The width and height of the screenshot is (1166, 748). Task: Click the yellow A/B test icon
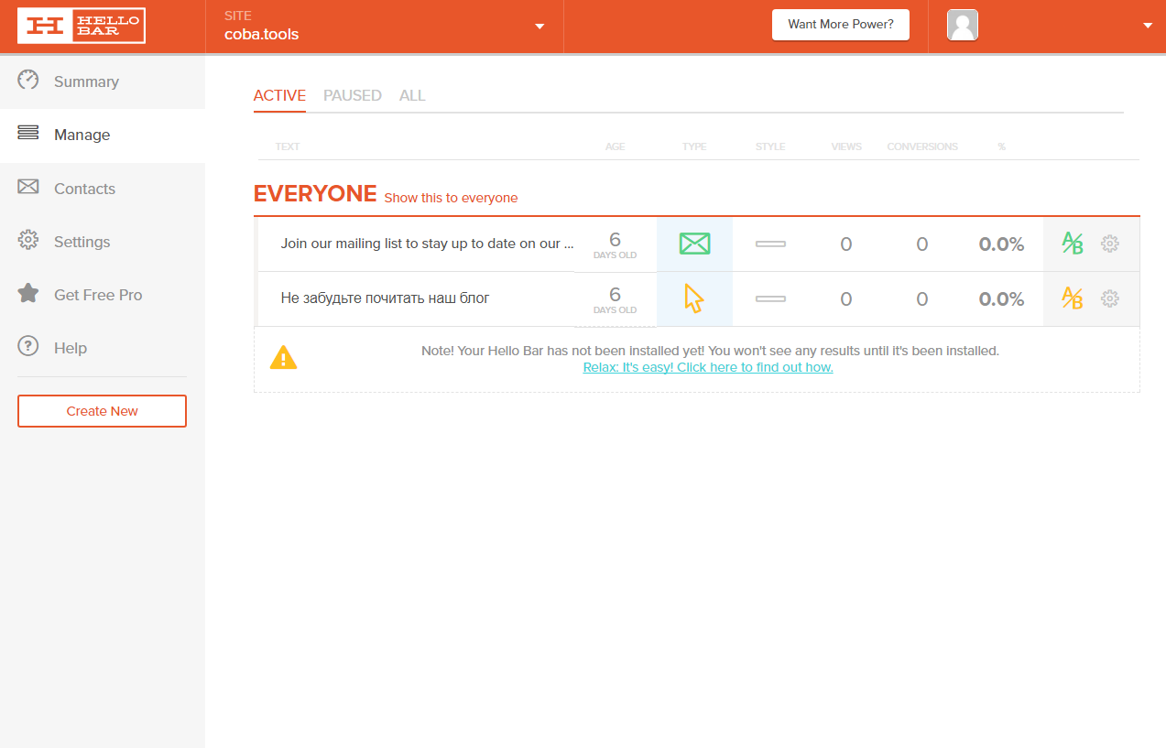click(1072, 298)
